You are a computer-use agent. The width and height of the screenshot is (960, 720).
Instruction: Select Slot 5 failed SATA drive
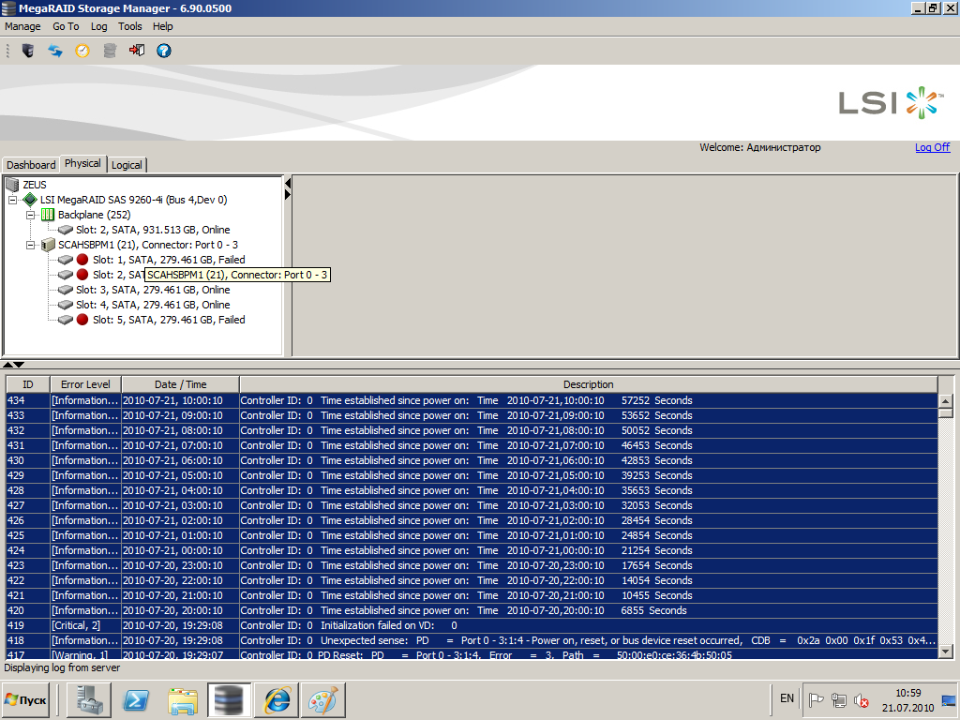169,320
